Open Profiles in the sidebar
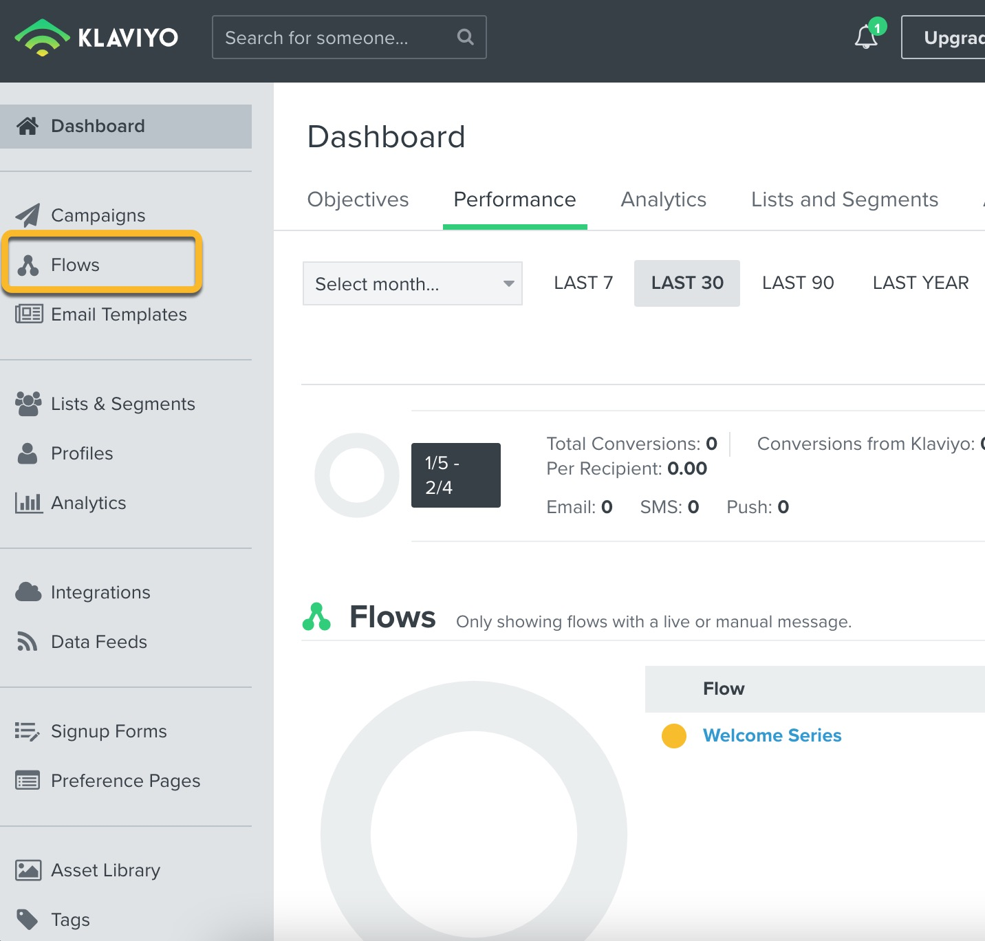985x941 pixels. (x=82, y=453)
